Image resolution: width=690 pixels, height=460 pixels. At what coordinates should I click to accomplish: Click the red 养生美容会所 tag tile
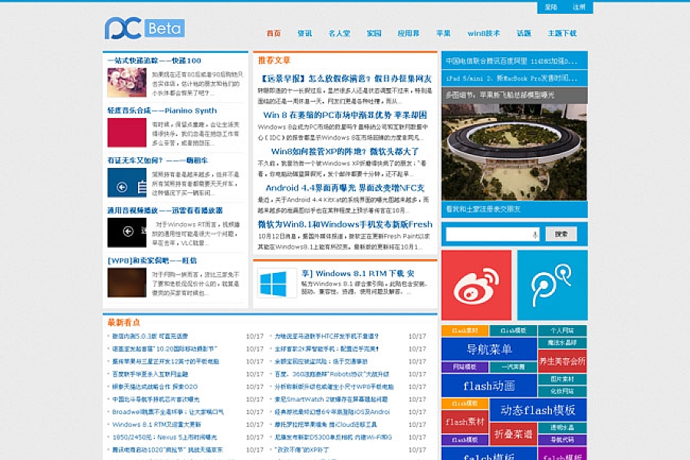[562, 361]
